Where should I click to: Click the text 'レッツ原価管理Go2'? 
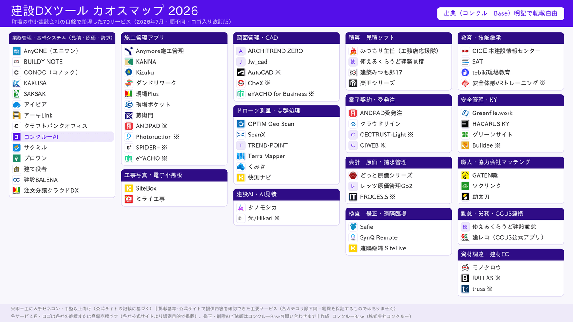point(386,186)
